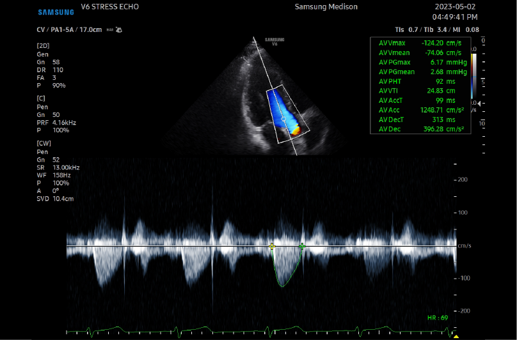Click the HAR harmonic indicator icon
517x340 pixels.
115,30
